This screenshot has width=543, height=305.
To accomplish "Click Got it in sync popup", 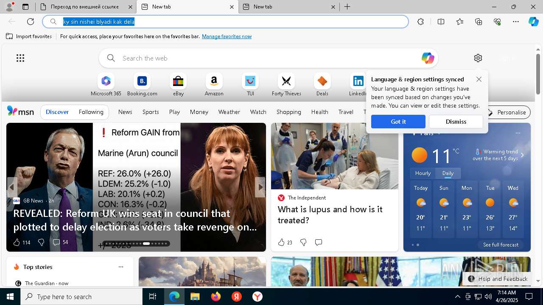I will pos(398,122).
